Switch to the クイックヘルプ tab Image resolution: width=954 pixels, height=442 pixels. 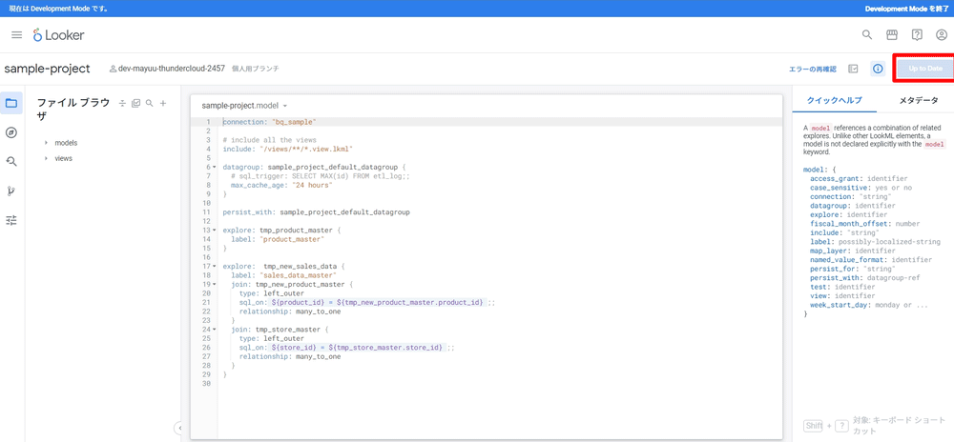tap(834, 101)
